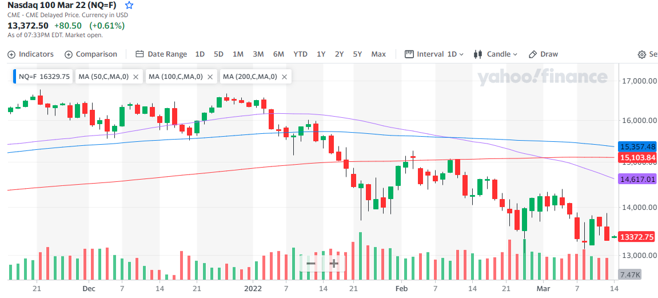Open the Indicators plus icon menu
The width and height of the screenshot is (658, 298).
point(11,54)
